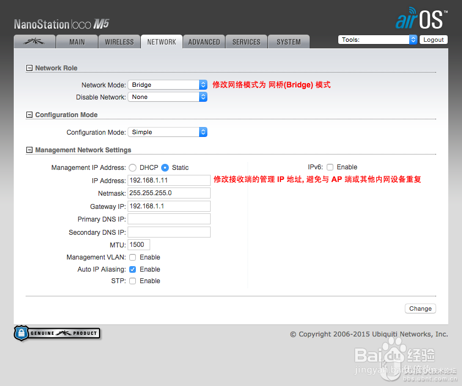Enable the Management VLAN checkbox
This screenshot has height=386, width=462.
coord(133,257)
